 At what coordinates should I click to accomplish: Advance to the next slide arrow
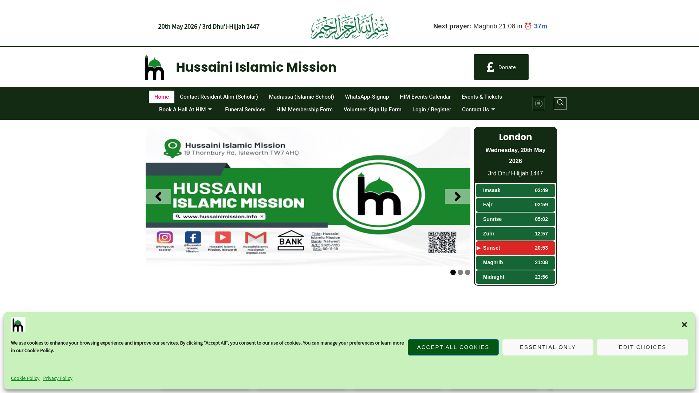point(458,196)
